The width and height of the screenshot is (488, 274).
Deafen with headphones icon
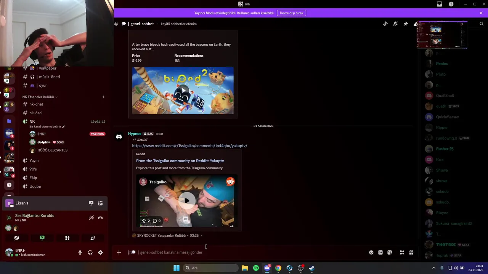coord(90,253)
